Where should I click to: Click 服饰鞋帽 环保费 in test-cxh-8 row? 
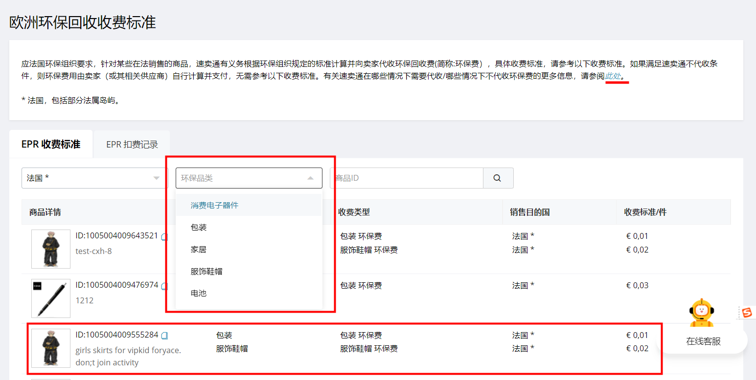[x=369, y=250]
